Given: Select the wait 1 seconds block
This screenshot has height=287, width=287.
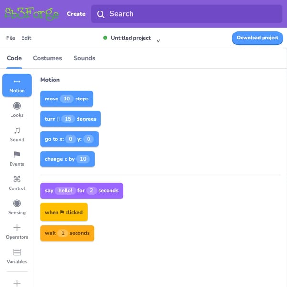Looking at the screenshot, I should pos(67,233).
